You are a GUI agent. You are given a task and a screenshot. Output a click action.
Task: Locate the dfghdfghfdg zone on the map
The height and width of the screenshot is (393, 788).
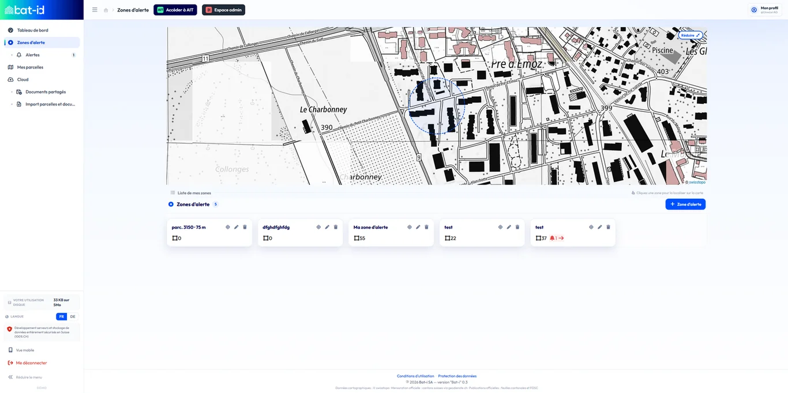click(318, 227)
